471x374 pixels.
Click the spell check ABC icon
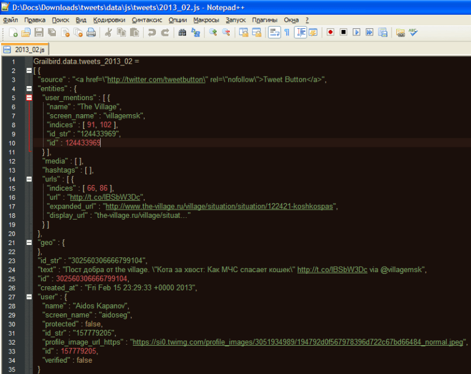[x=413, y=32]
